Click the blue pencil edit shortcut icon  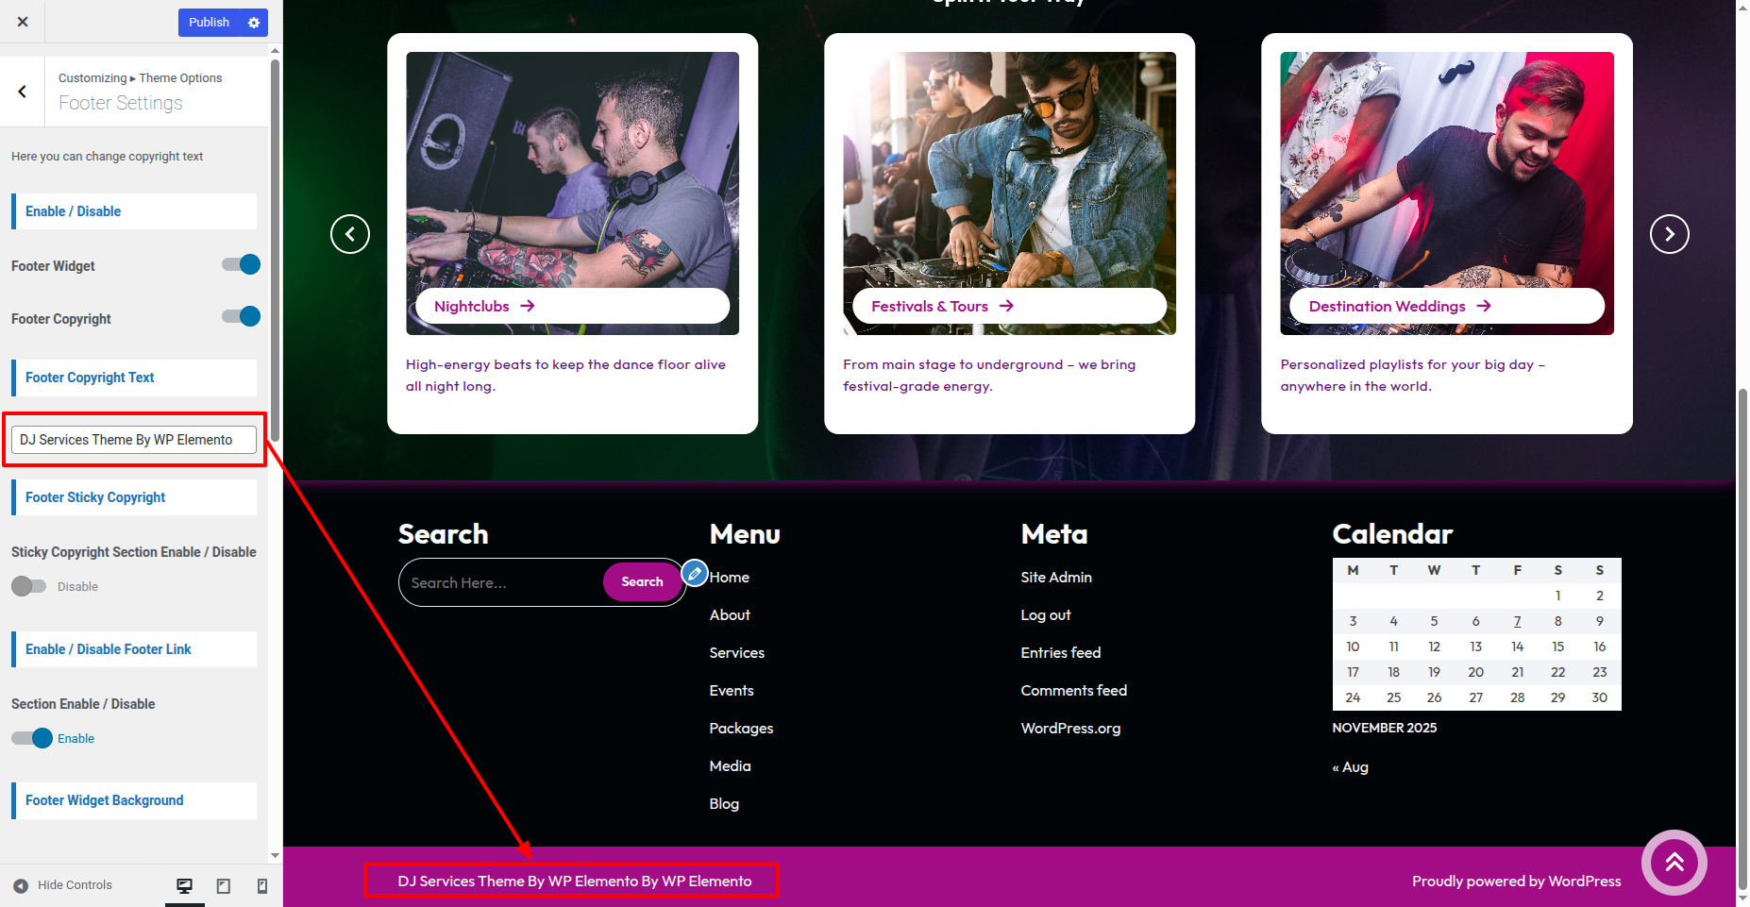[695, 573]
